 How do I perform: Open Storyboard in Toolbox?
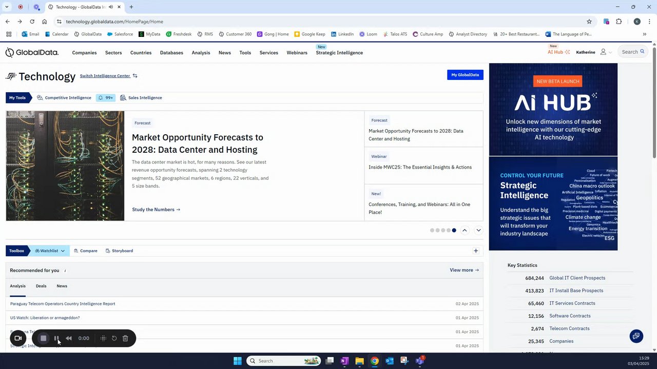tap(119, 251)
